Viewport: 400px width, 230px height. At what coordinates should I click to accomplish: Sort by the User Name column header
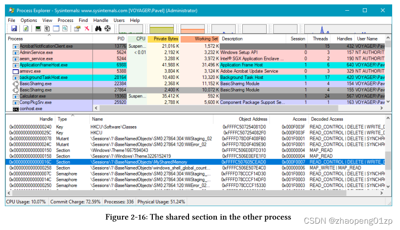click(x=369, y=38)
